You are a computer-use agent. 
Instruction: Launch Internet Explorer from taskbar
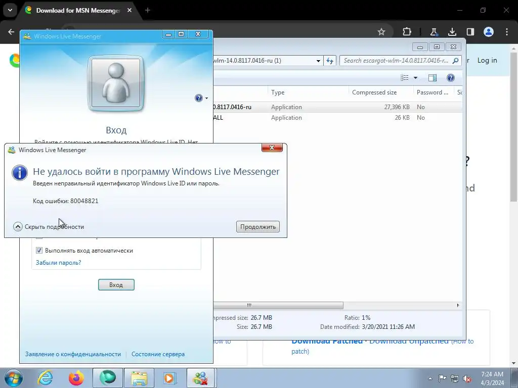(45, 378)
